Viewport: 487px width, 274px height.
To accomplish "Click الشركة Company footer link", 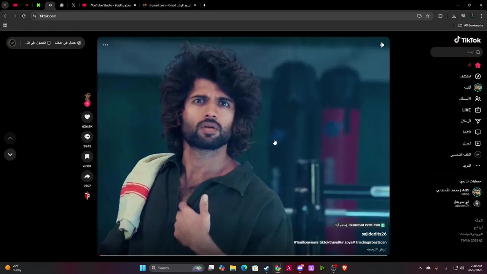I will click(479, 220).
